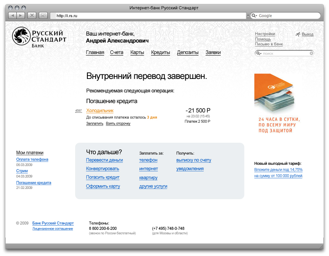Select the Взять отсрочку link

[x=118, y=124]
